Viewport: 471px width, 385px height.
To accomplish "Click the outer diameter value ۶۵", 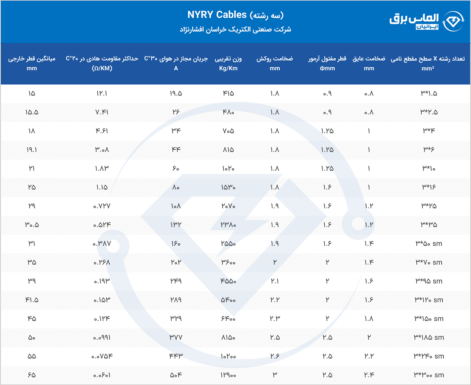I will (x=32, y=375).
